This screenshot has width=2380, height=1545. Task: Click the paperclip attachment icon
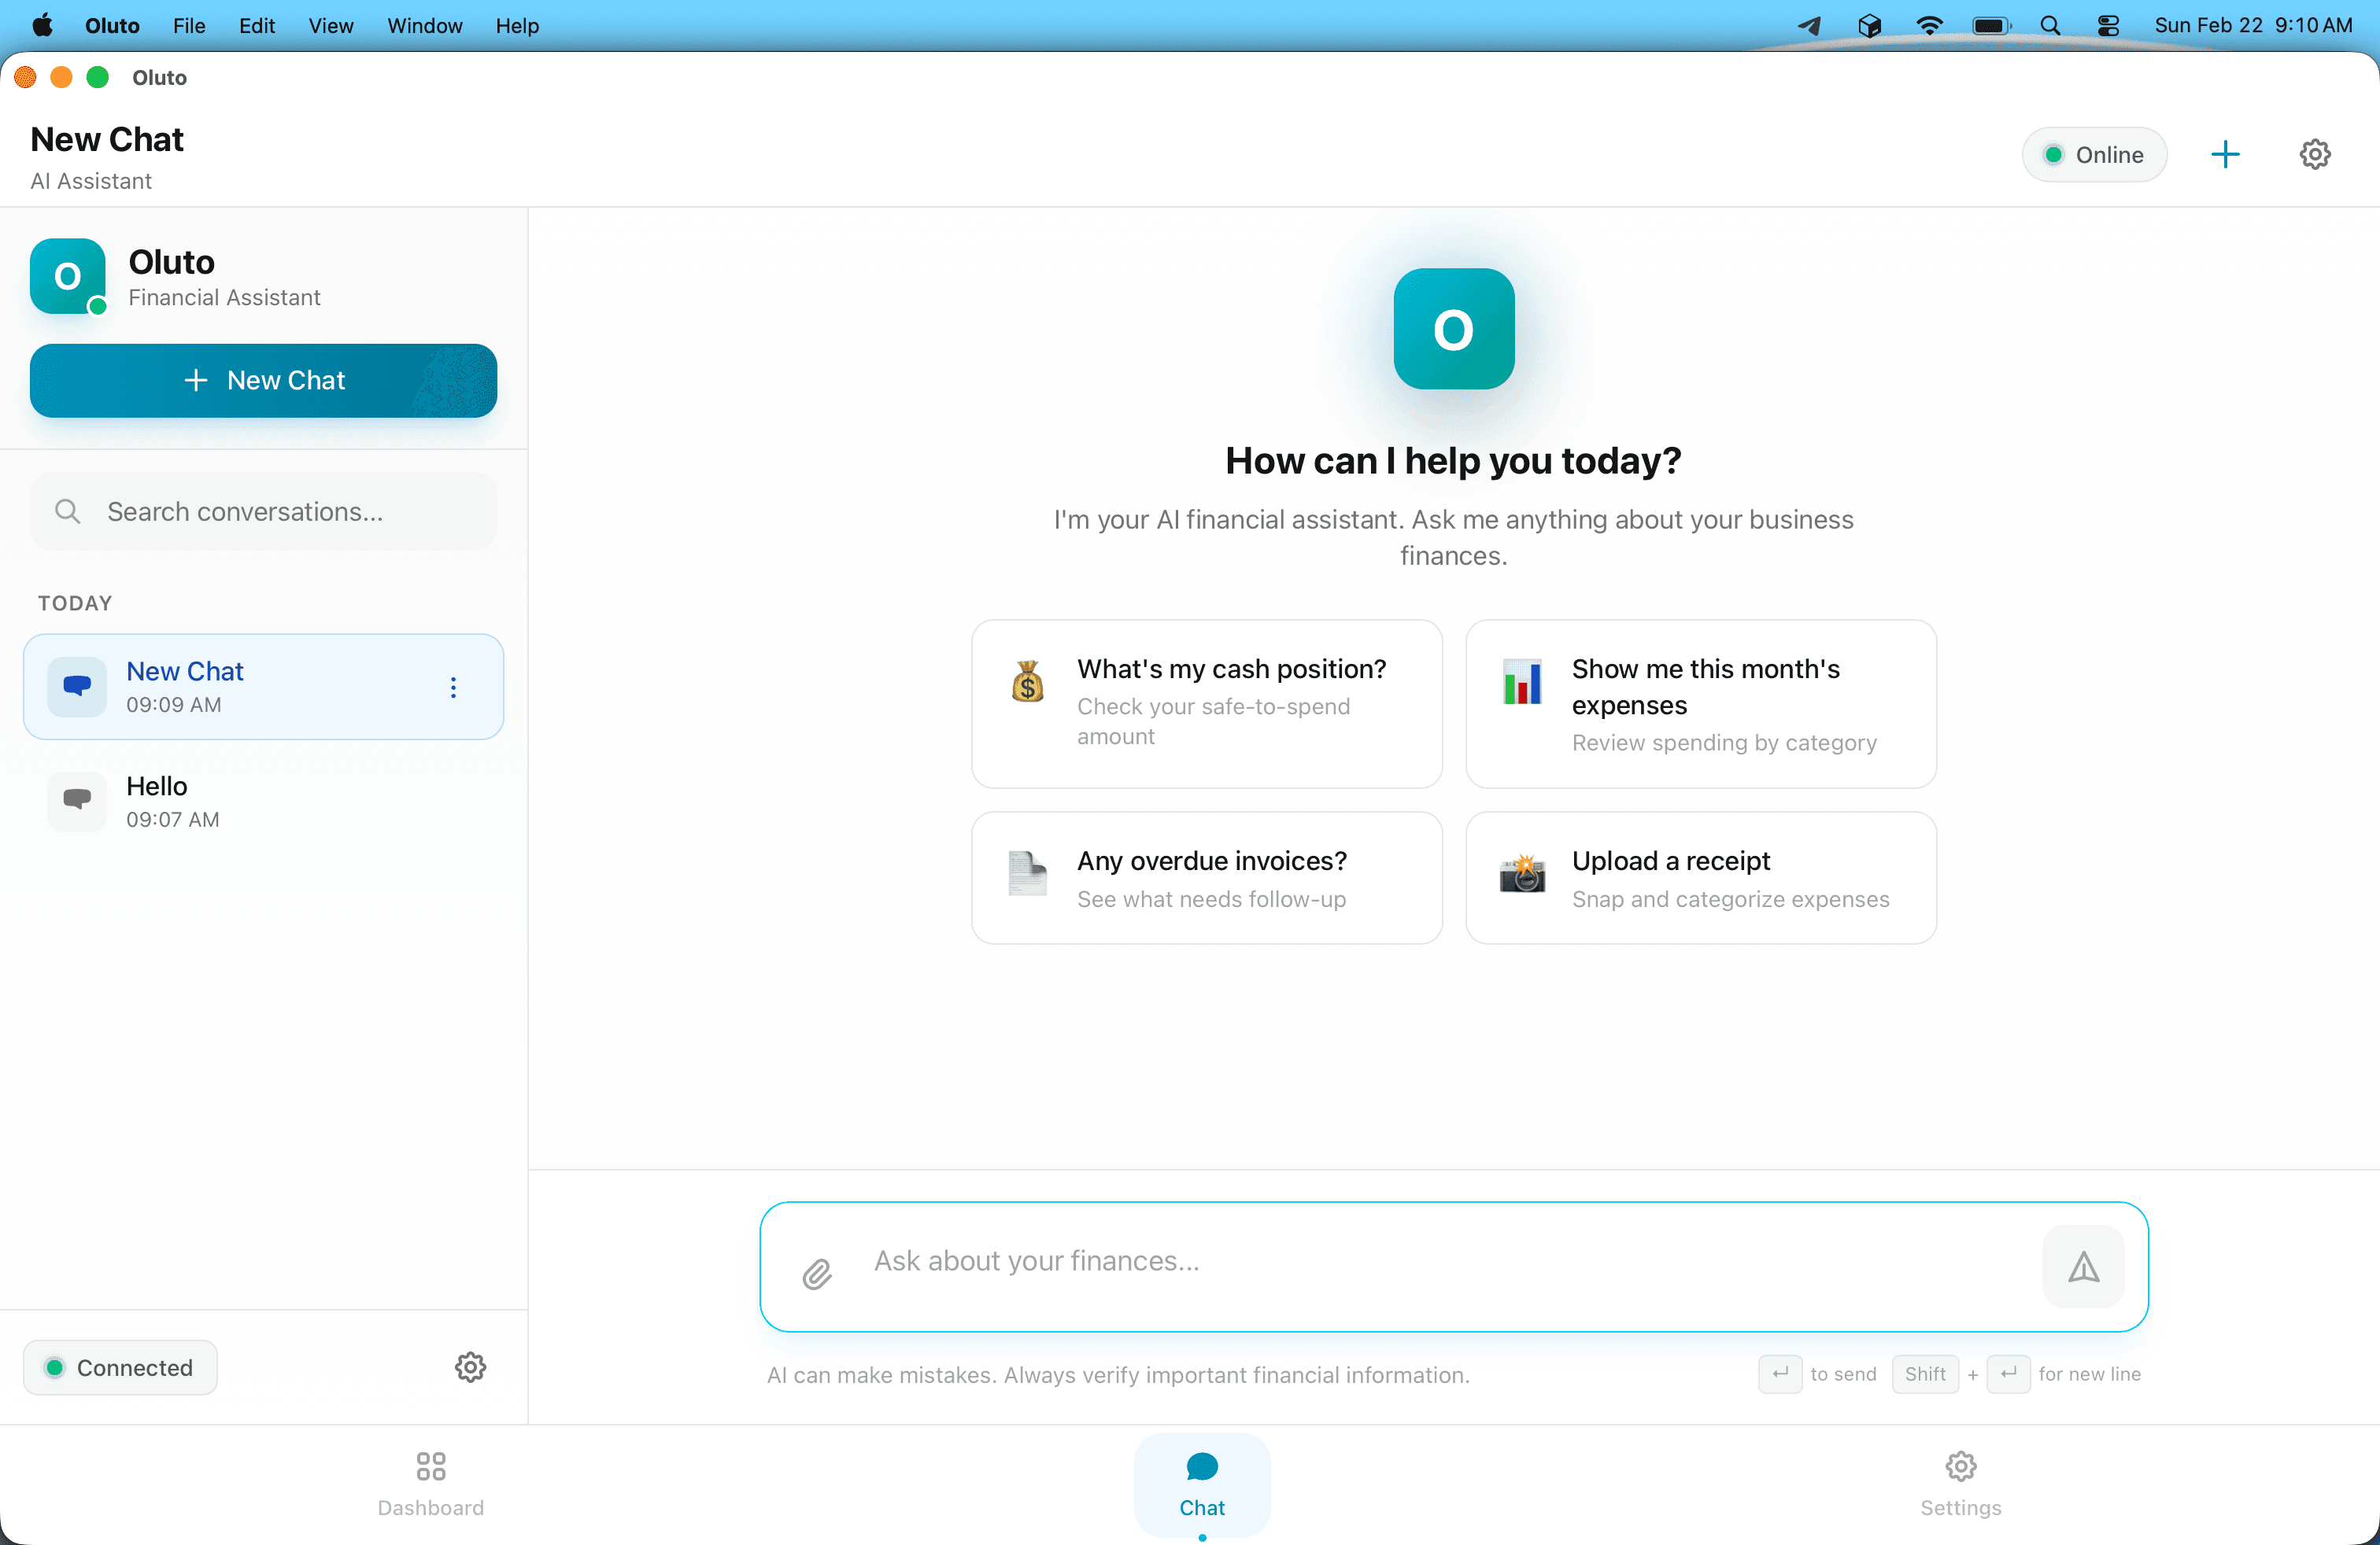coord(817,1273)
